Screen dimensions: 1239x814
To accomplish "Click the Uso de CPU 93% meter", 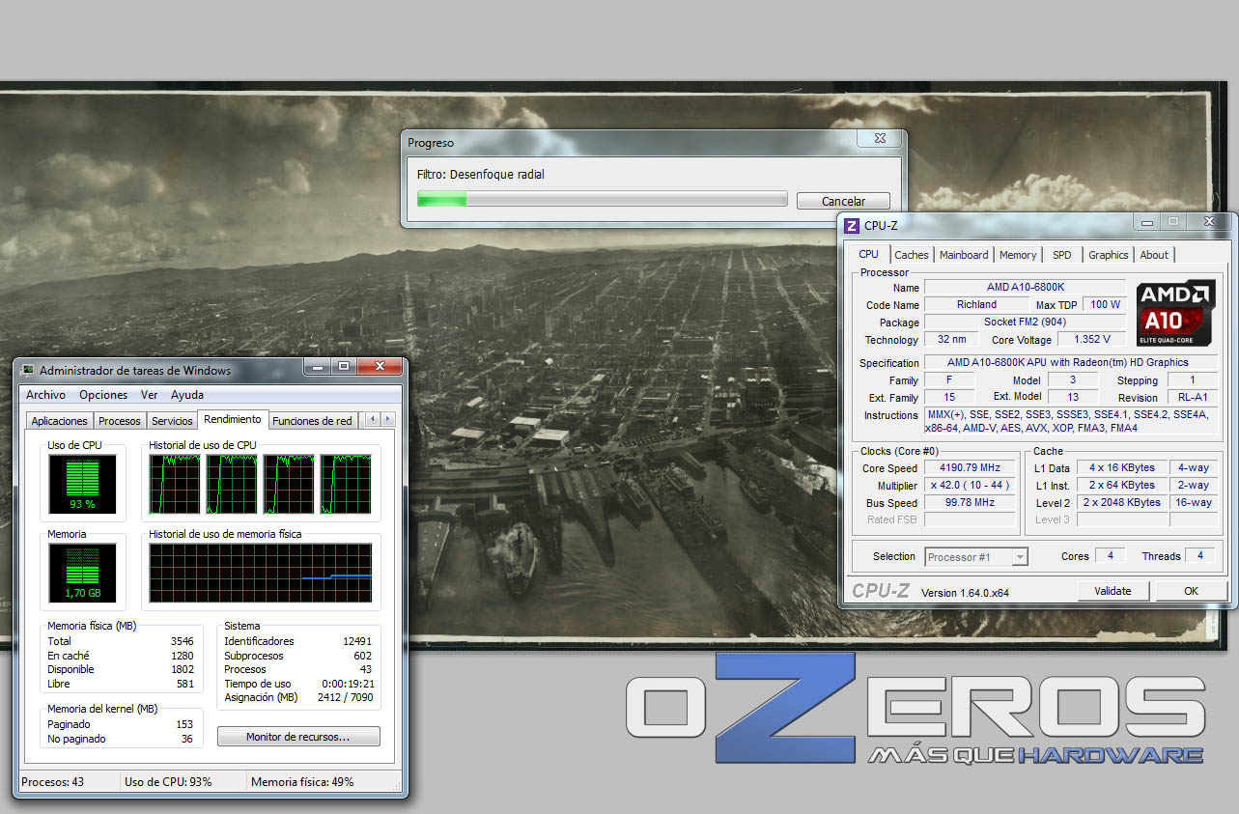I will pos(82,484).
